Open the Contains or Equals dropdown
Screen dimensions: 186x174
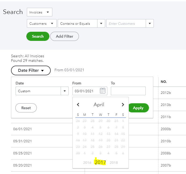pos(81,24)
